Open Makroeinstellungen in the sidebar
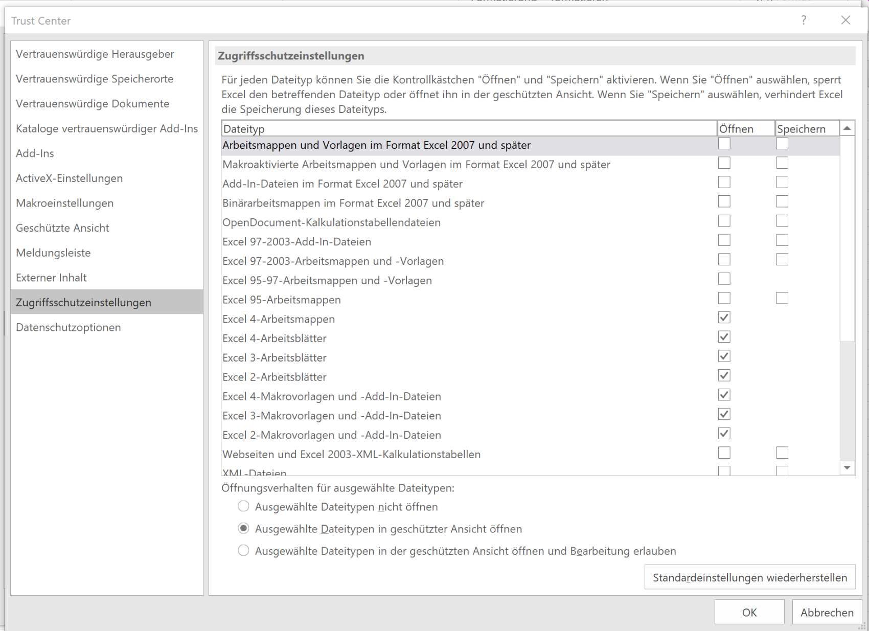The width and height of the screenshot is (869, 631). pos(107,203)
